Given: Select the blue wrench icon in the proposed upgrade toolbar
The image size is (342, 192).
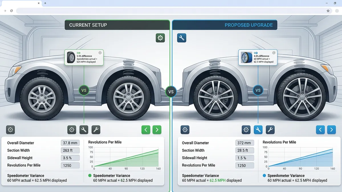Looking at the screenshot, I should [258, 129].
